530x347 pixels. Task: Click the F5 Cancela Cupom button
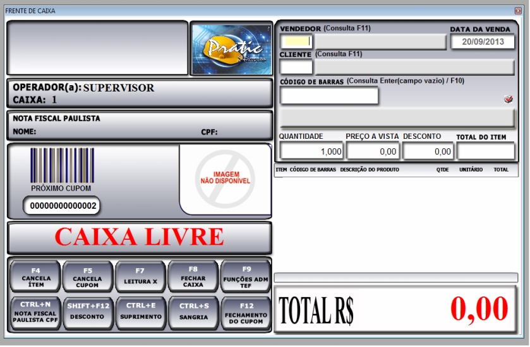click(88, 277)
